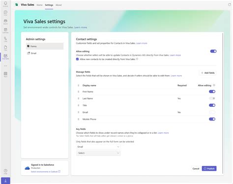
Task: Open Files in the Teams sidebar
Action: [x=5, y=48]
